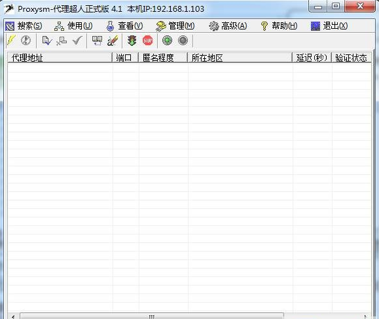Open the 帮助(H) menu
The height and width of the screenshot is (319, 379).
coord(279,26)
